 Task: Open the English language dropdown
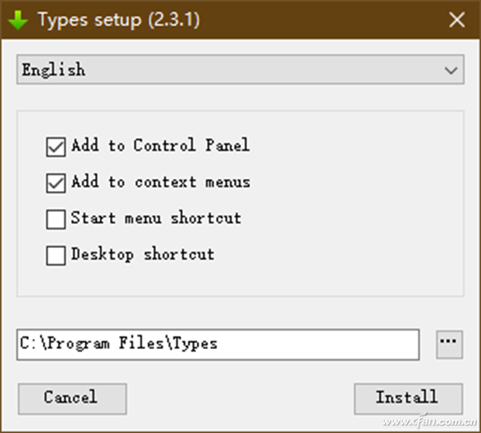241,69
